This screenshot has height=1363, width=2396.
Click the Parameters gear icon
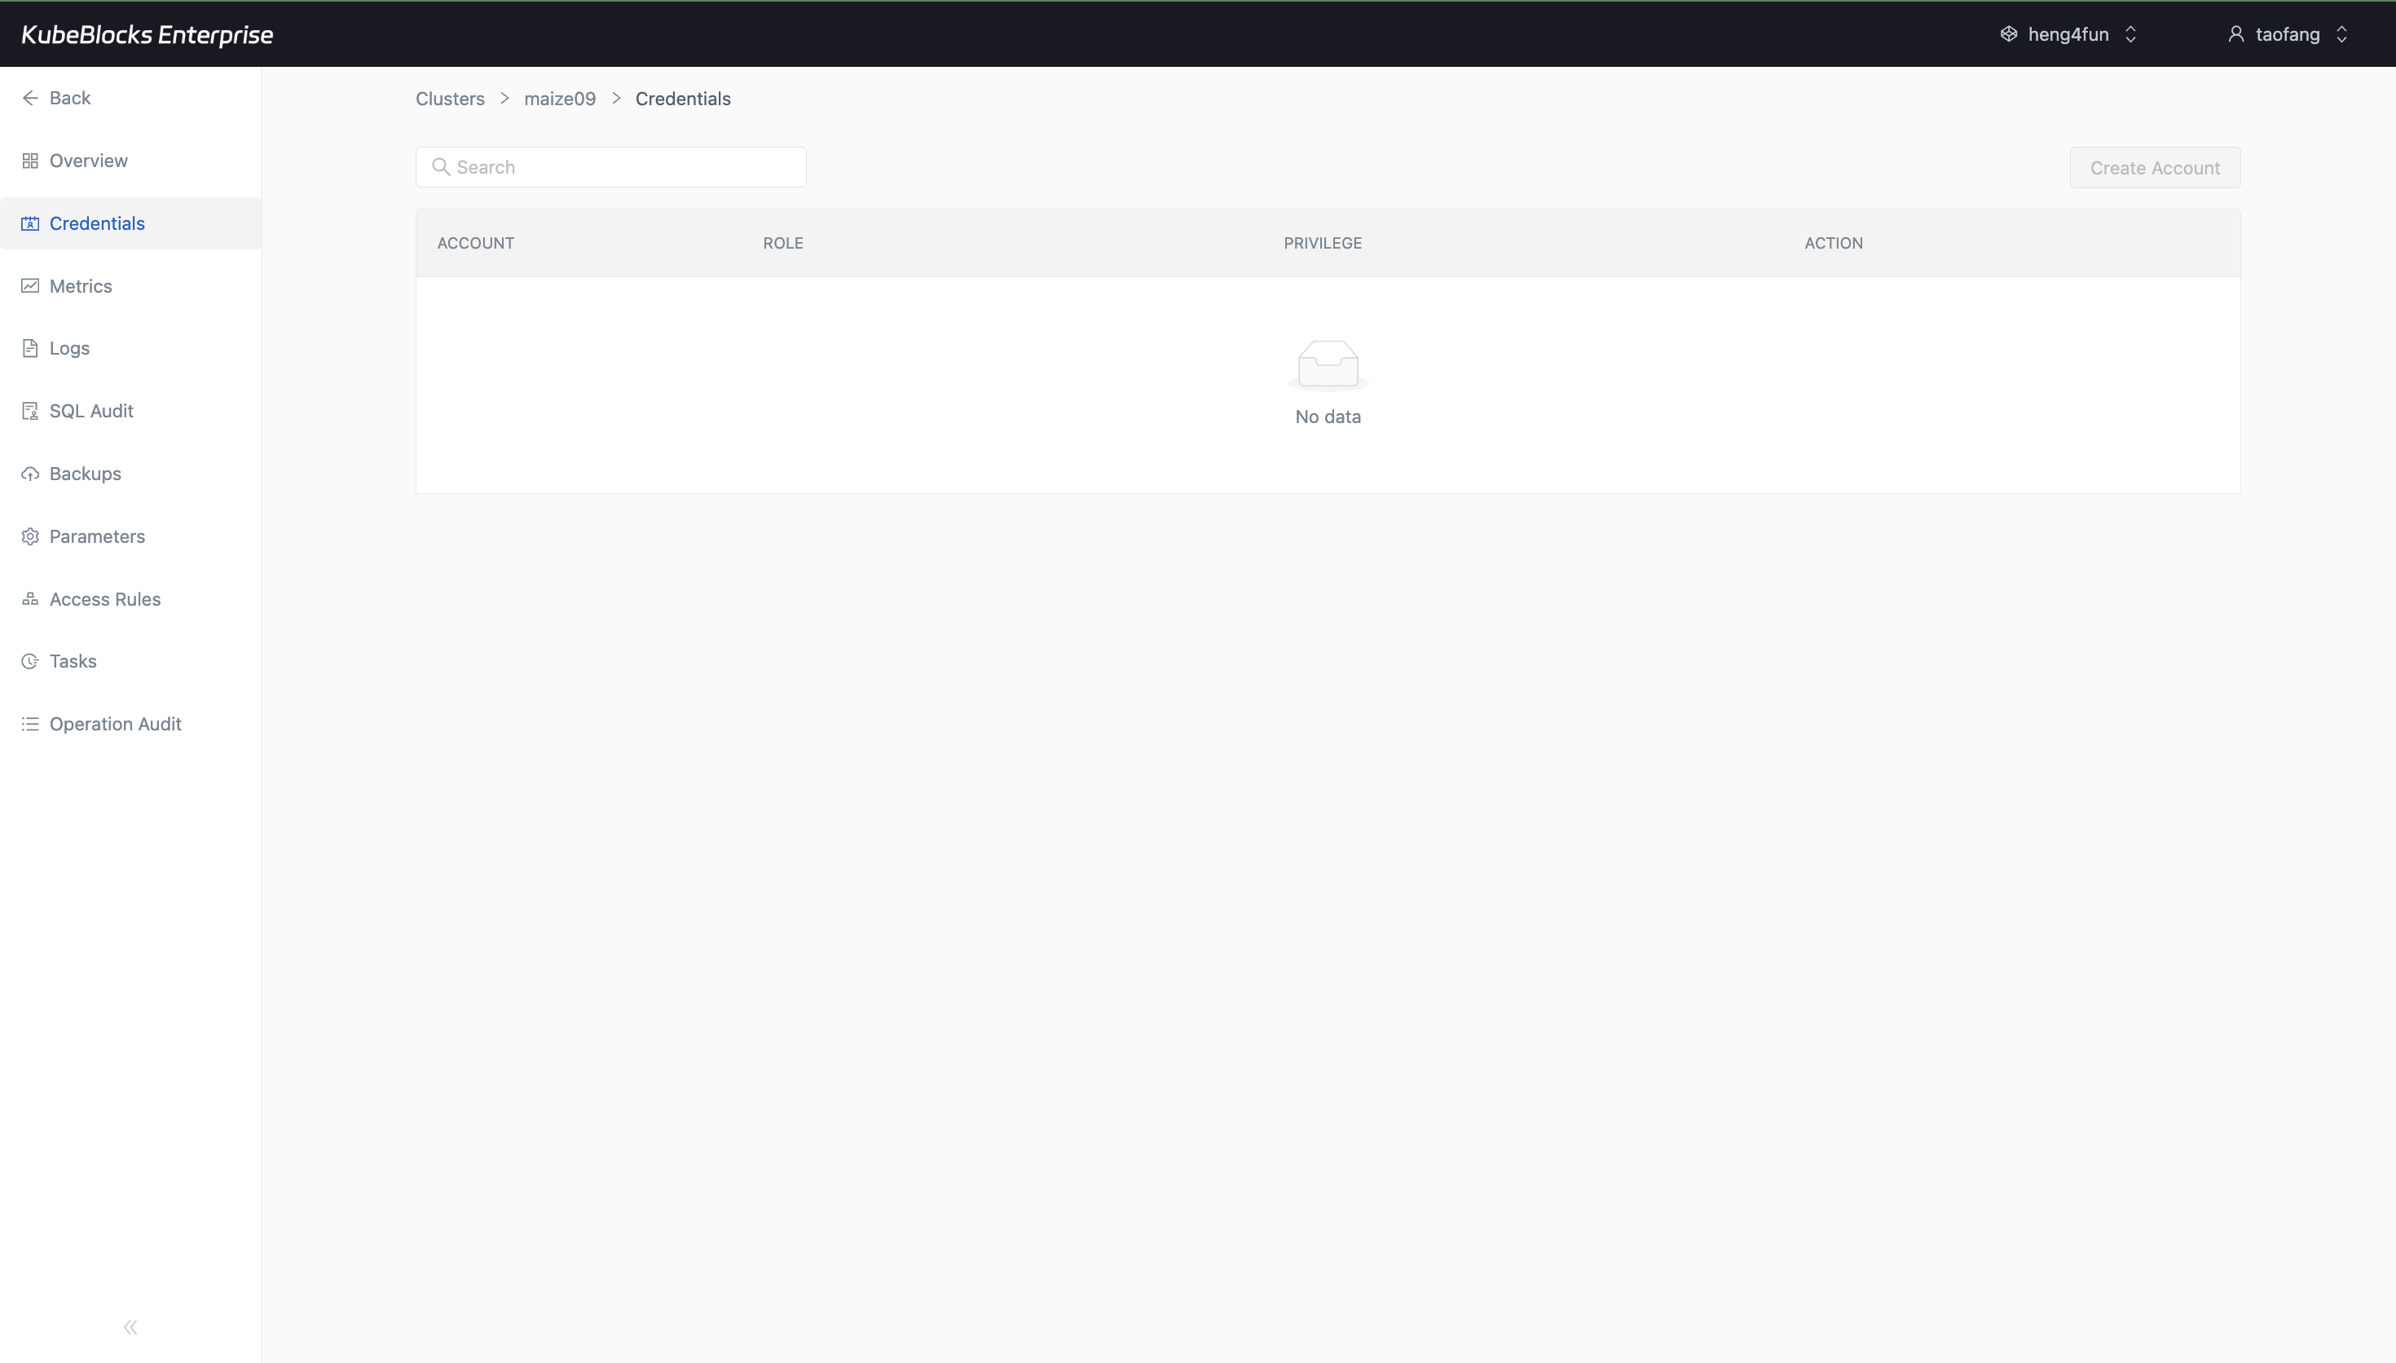coord(30,536)
